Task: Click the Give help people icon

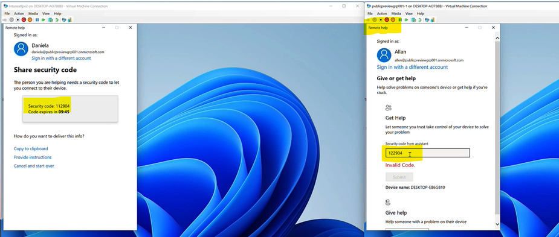Action: pos(388,203)
